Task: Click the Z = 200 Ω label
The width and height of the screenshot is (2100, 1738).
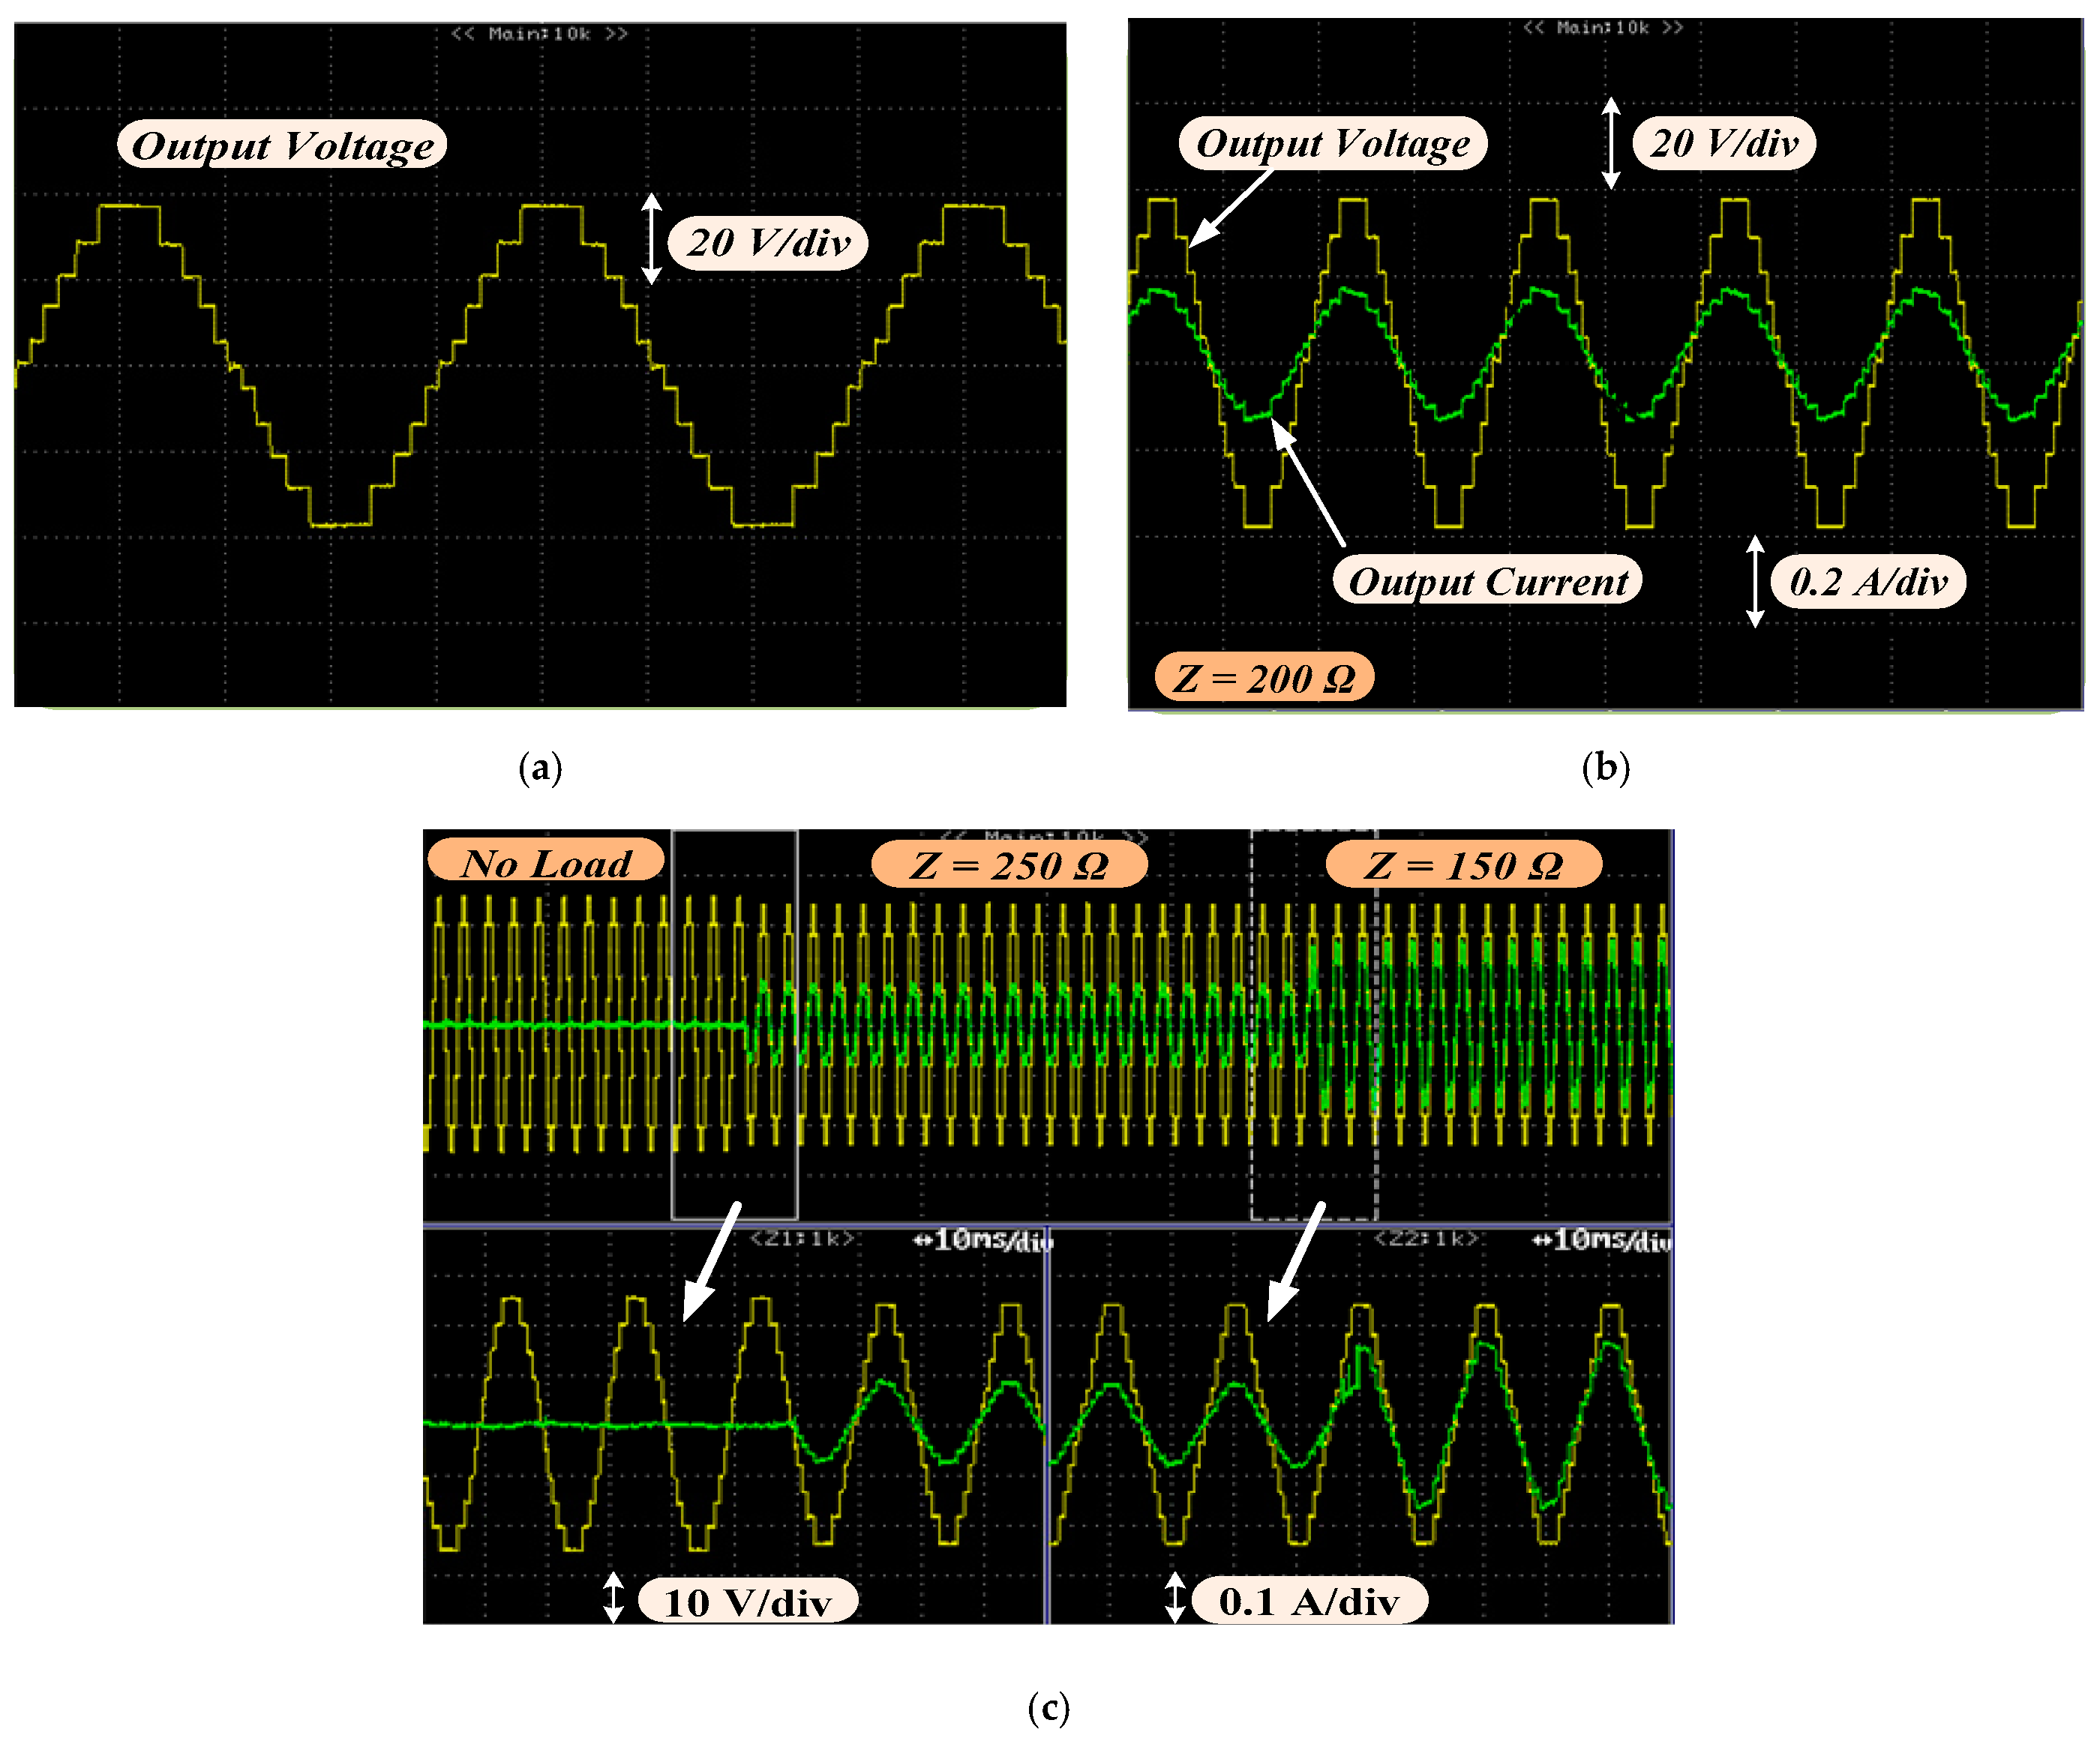Action: [x=1264, y=678]
